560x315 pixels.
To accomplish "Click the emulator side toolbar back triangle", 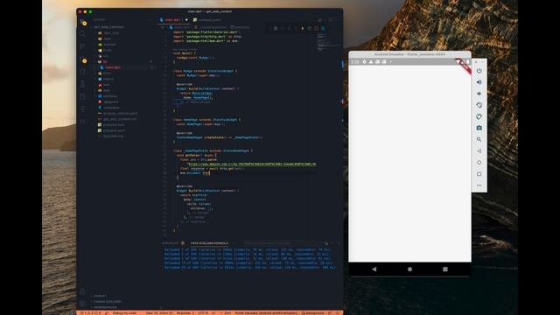I will (x=479, y=151).
